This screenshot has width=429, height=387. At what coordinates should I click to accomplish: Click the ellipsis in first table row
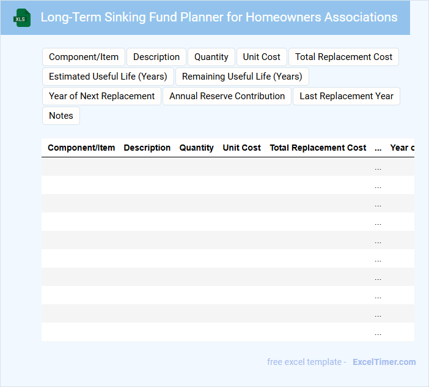click(378, 167)
